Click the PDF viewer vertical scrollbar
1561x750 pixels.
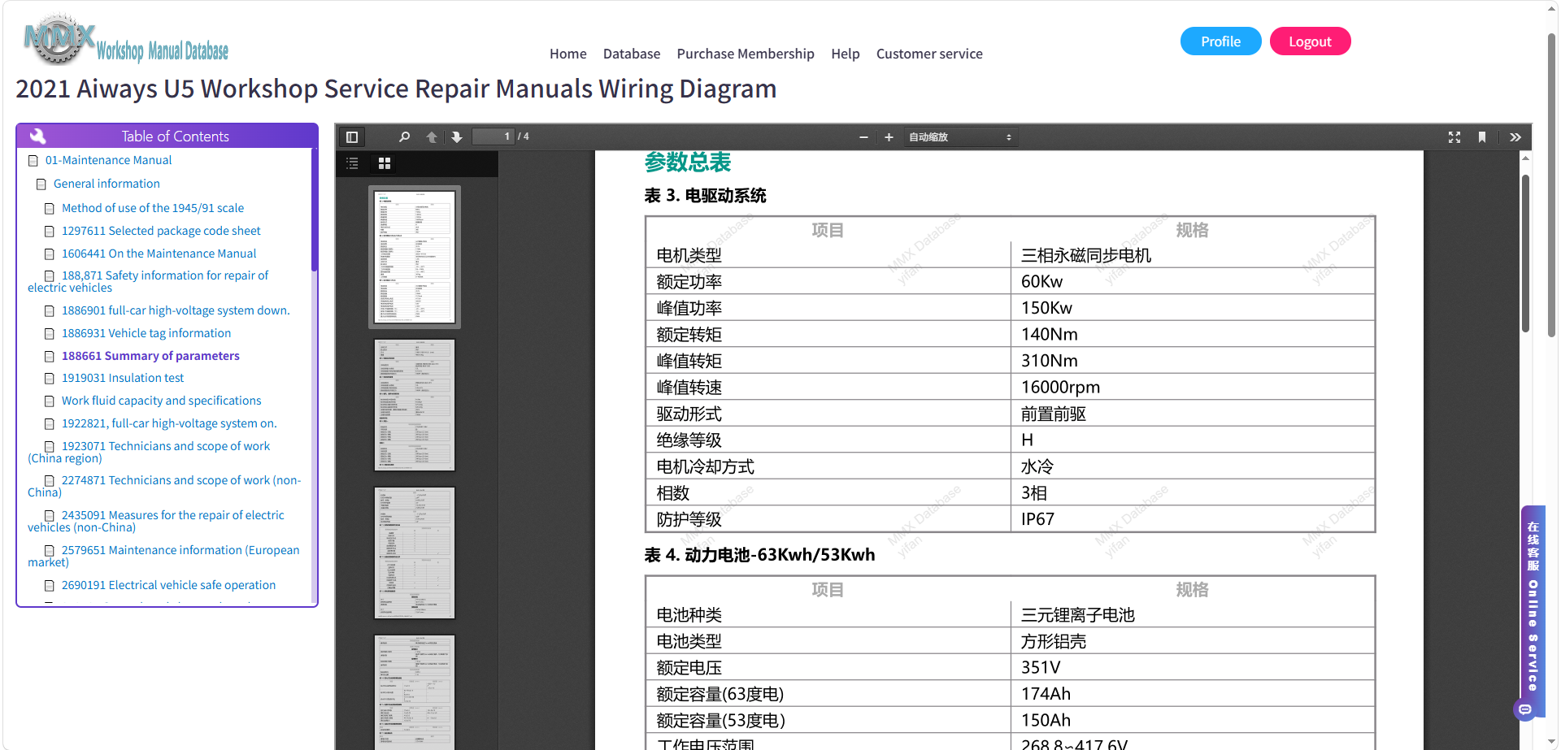coord(1526,254)
